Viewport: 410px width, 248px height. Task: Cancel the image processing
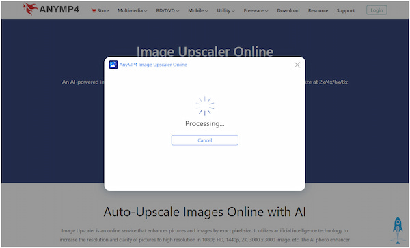[205, 140]
